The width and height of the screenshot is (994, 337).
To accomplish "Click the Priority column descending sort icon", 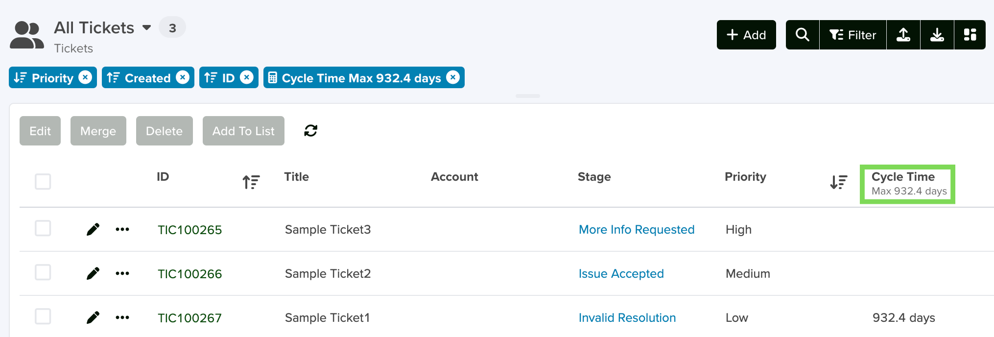I will pos(839,182).
